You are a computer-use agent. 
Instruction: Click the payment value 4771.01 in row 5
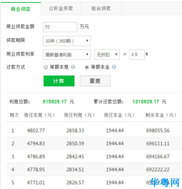click(36, 183)
